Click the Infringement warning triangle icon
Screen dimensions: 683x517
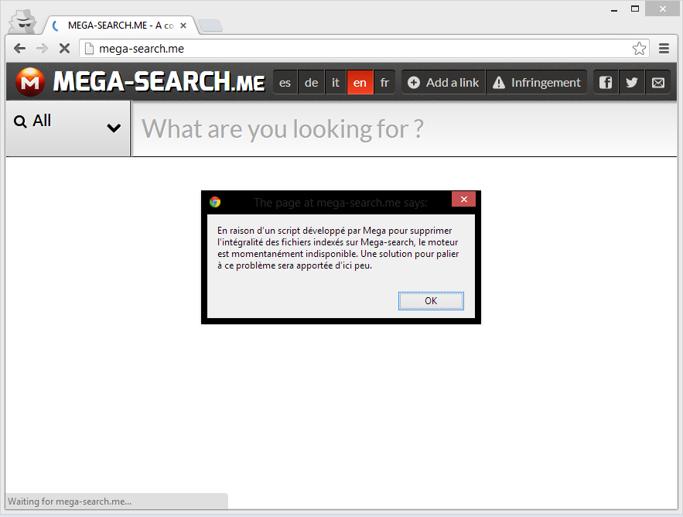[500, 82]
